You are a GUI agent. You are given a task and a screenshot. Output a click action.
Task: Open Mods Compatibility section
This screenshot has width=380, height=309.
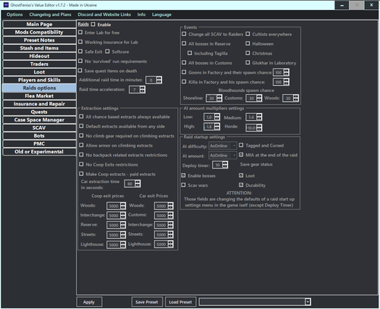[x=40, y=32]
